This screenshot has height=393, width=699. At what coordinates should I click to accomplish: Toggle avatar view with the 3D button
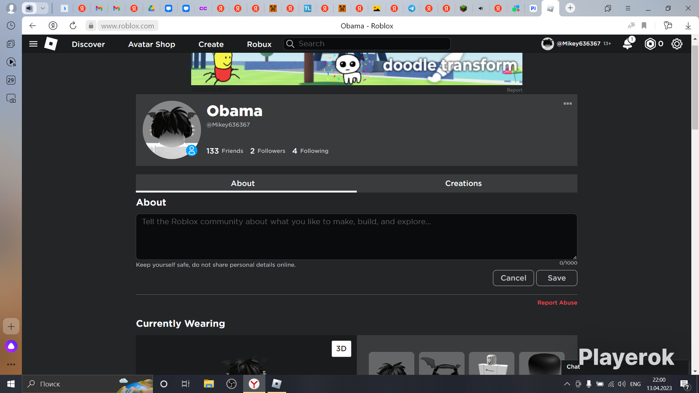(x=341, y=349)
